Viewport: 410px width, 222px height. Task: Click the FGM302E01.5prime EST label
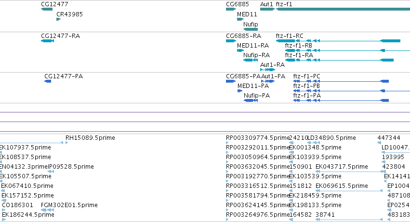[69, 205]
